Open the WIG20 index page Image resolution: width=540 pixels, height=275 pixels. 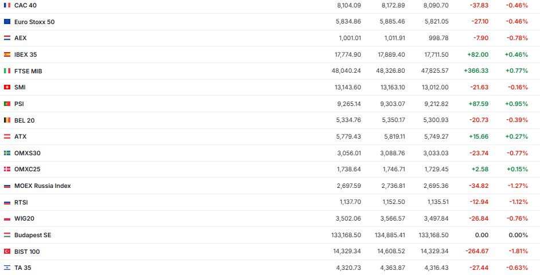coord(24,218)
